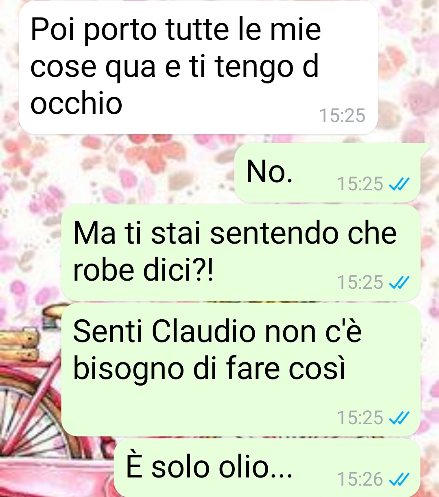Screen dimensions: 439x497
Task: Tap the 15:25 timestamp next to "No."
Action: point(360,184)
